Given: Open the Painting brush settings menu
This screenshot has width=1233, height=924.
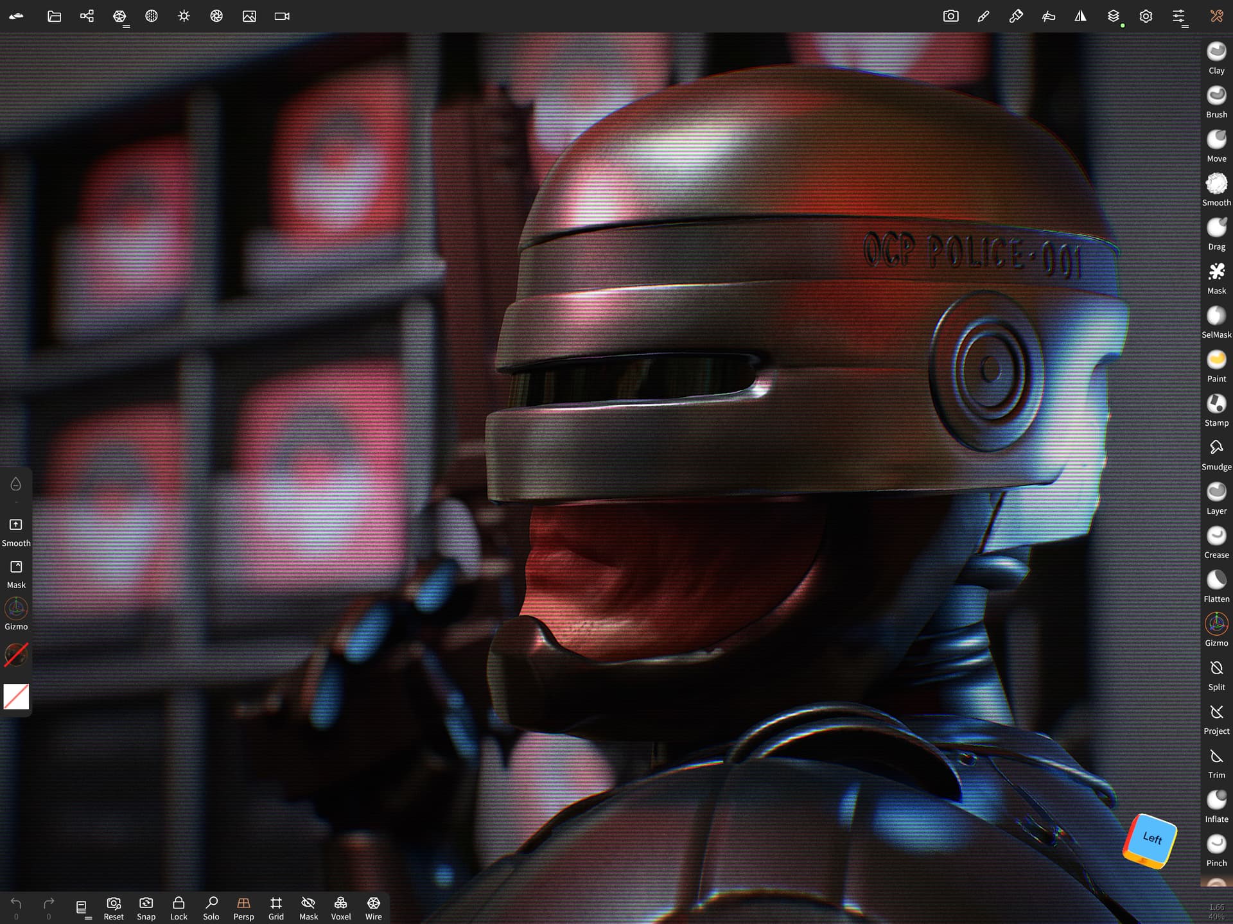Looking at the screenshot, I should [x=1016, y=16].
